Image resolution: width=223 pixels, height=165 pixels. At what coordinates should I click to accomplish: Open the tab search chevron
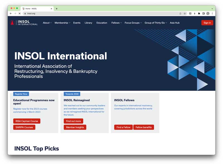[x=212, y=9]
